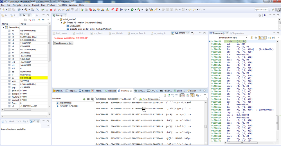The image size is (281, 146).
Task: Click the yellow Back navigation arrow
Action: tap(194, 10)
